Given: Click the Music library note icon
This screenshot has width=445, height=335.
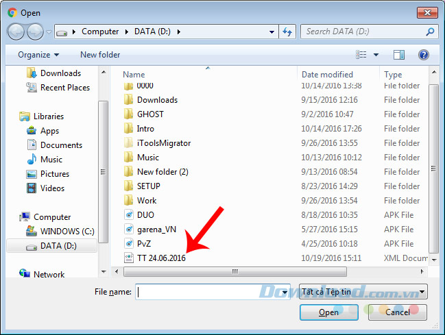Looking at the screenshot, I should pyautogui.click(x=32, y=160).
